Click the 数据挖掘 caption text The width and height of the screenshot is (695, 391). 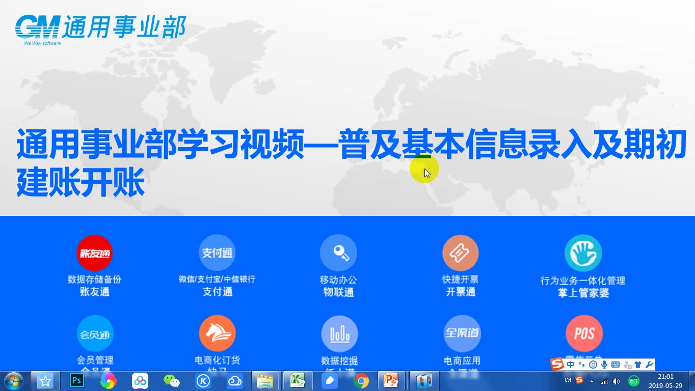(x=339, y=360)
